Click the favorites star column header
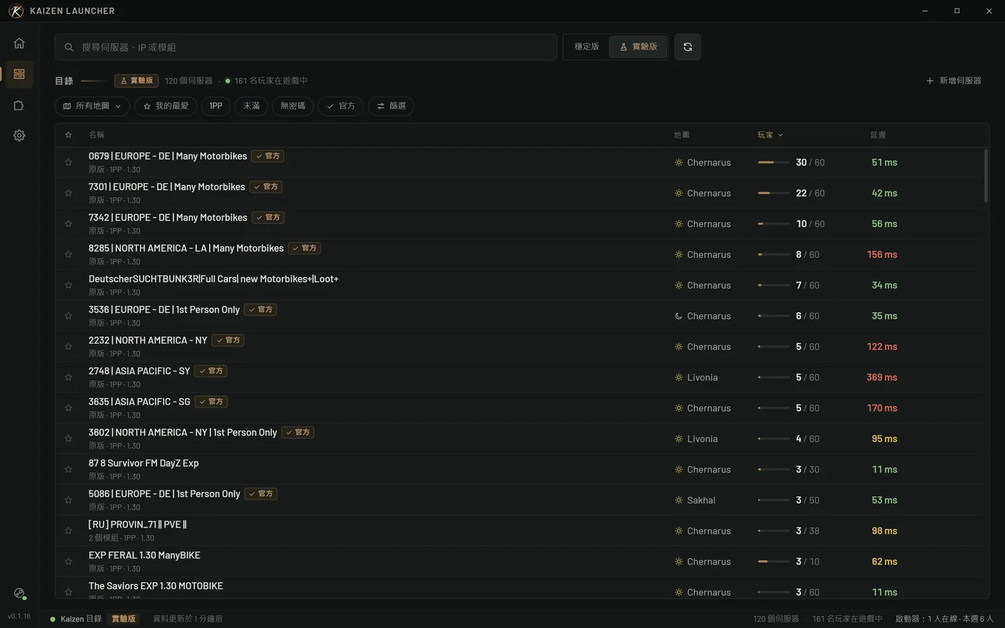 pyautogui.click(x=68, y=135)
